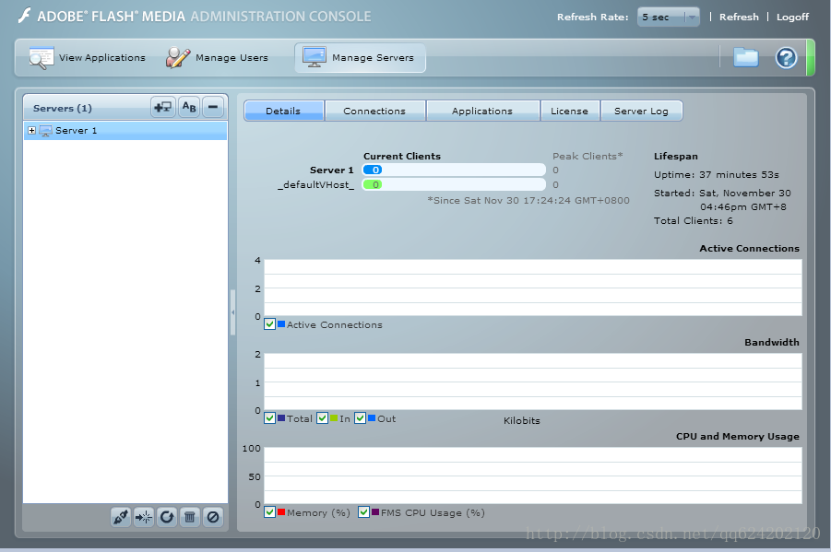Click the red Memory legend swatch
The height and width of the screenshot is (552, 831).
coord(281,511)
